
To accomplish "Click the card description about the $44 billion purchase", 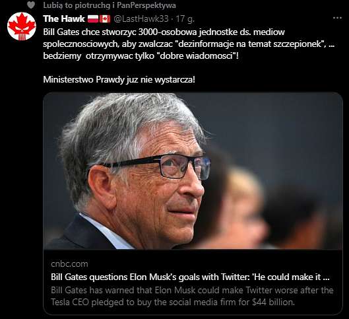I will pos(192,297).
